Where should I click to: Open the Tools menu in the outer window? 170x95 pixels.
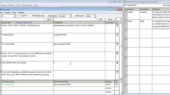coord(18,5)
